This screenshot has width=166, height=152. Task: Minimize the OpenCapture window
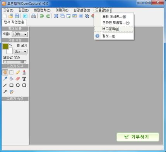pos(141,3)
